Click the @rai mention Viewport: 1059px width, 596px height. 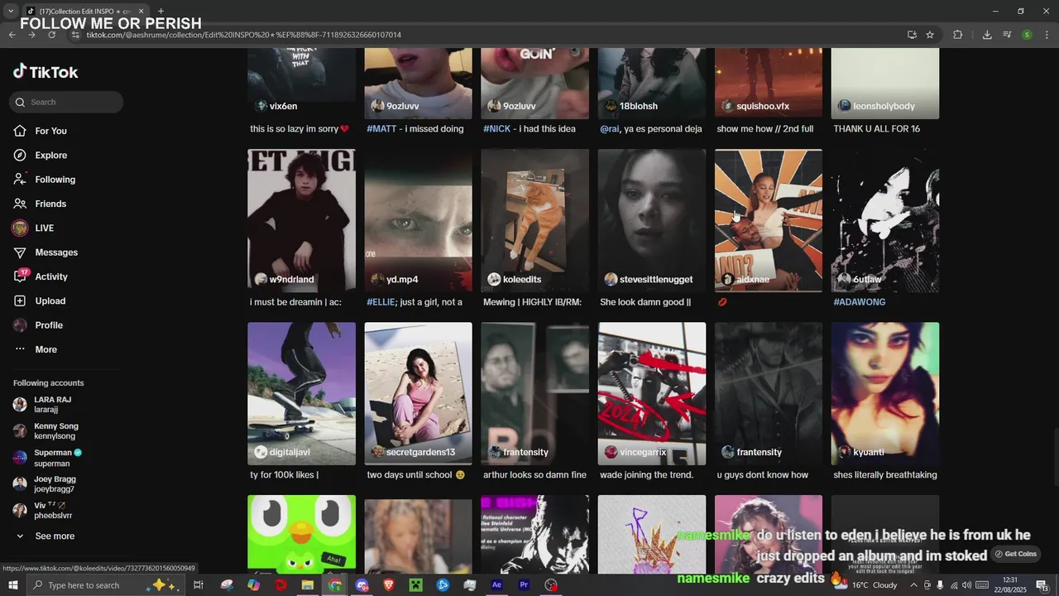click(x=609, y=129)
